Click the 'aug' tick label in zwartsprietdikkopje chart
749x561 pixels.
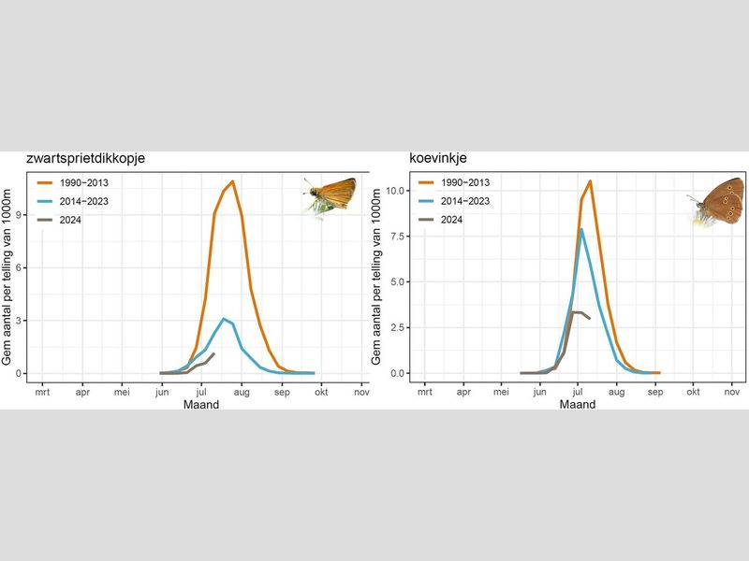point(242,392)
